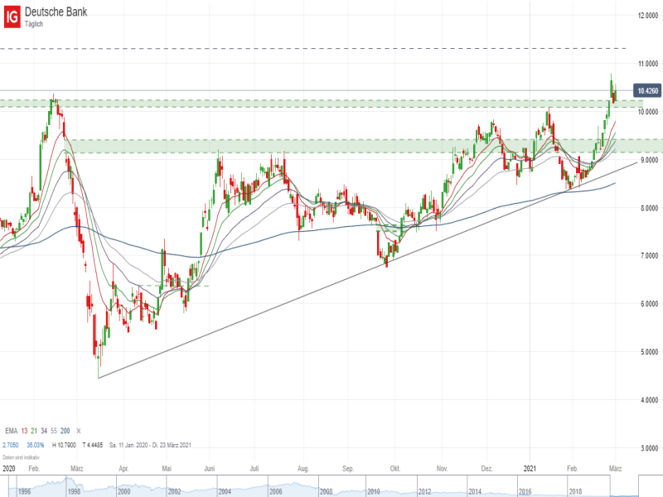Click the 12.0000 price axis label
The width and height of the screenshot is (663, 497).
point(648,16)
